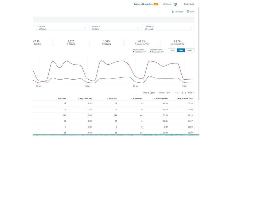Switch chart granularity to Week
Screen dimensions: 277x208
point(189,50)
